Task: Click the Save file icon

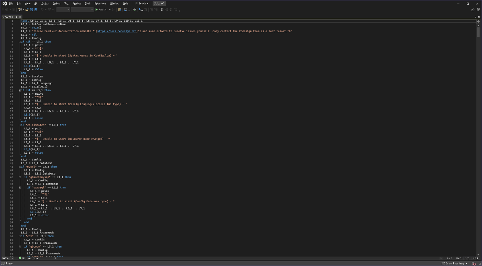Action: (x=31, y=9)
